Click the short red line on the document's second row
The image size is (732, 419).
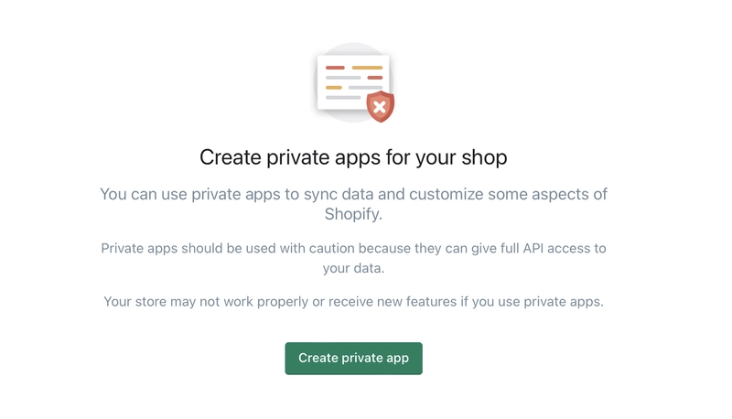pos(375,78)
